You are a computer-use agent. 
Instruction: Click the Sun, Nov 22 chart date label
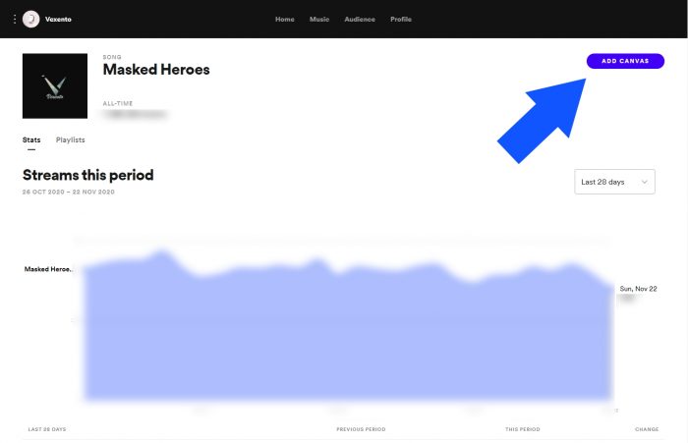click(x=637, y=288)
